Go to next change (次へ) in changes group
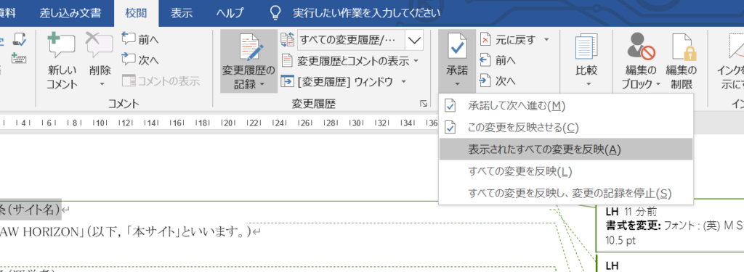The width and height of the screenshot is (744, 272). [498, 81]
